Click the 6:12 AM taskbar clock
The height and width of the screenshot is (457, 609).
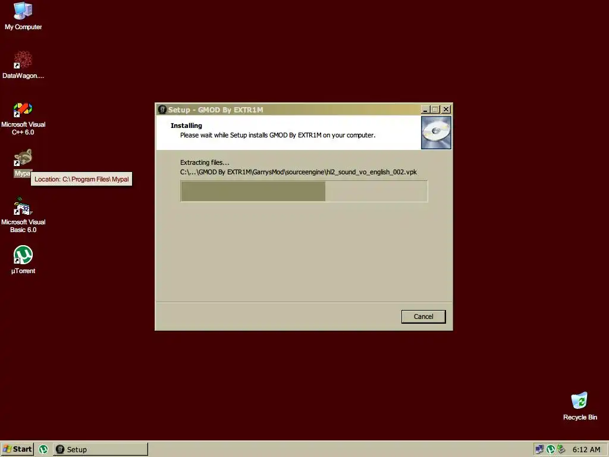click(x=586, y=450)
